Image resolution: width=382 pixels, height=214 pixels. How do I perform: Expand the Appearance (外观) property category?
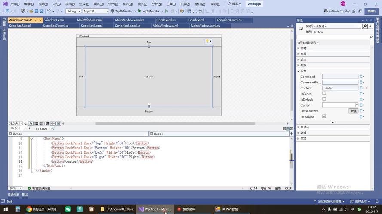pos(299,65)
